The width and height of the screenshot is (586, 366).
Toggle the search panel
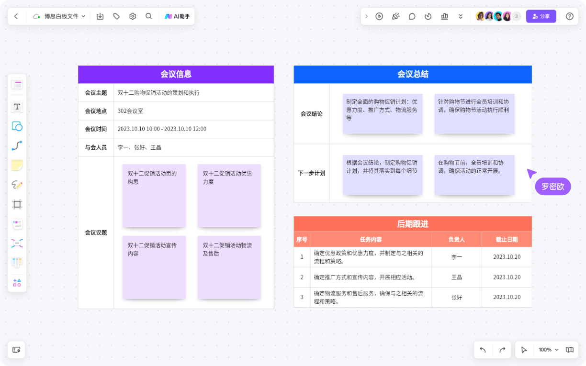click(149, 16)
